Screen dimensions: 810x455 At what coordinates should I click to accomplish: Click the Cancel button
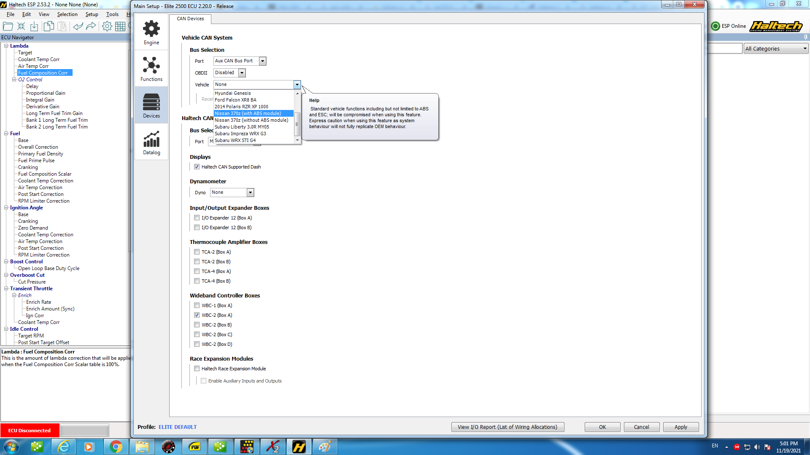[642, 427]
